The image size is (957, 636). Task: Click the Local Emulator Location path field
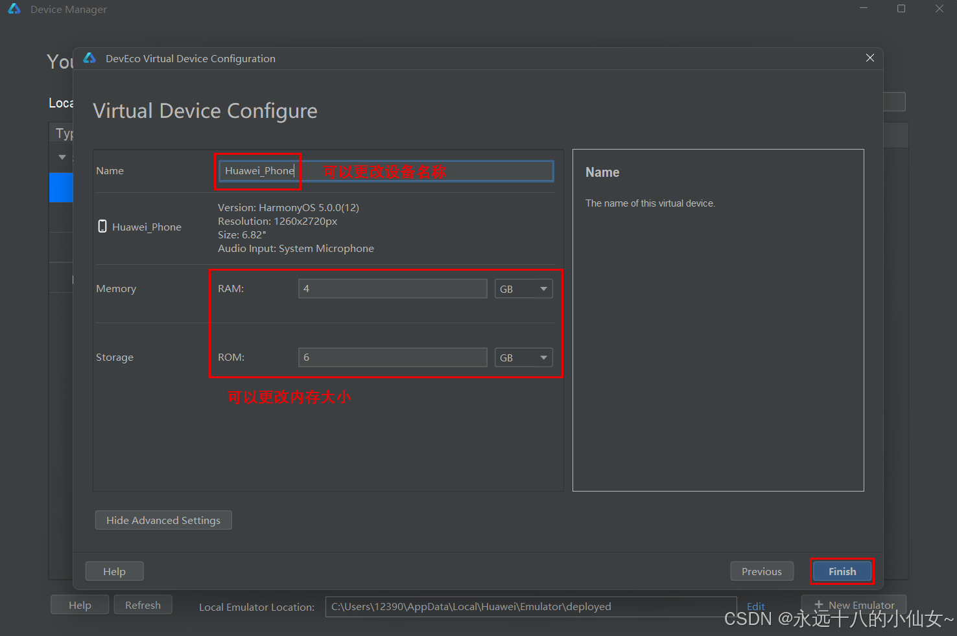tap(531, 607)
